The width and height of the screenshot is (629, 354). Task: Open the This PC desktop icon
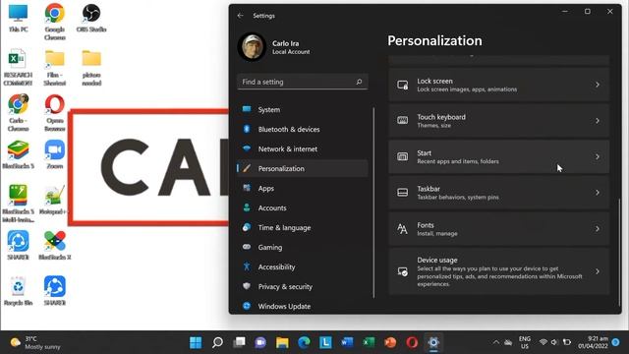18,19
